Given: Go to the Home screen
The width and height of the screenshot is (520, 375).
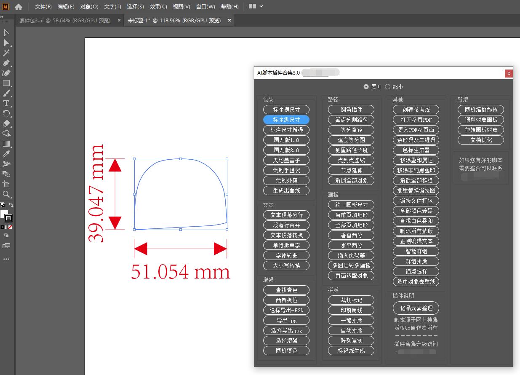Looking at the screenshot, I should click(19, 7).
